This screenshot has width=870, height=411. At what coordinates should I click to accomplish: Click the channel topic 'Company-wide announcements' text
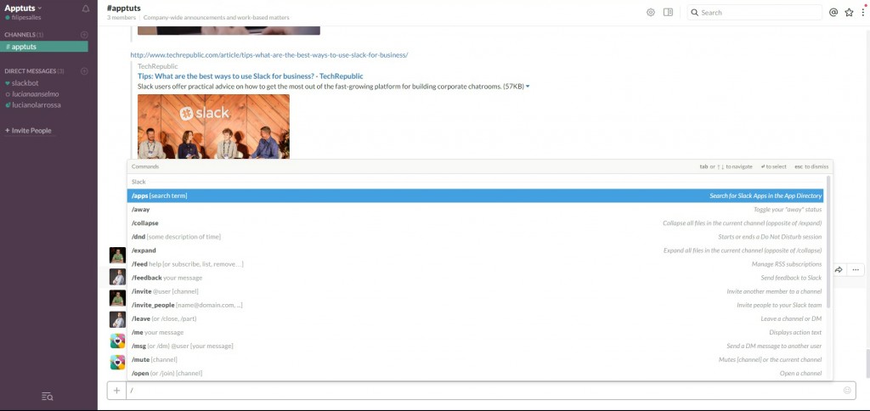click(x=217, y=18)
